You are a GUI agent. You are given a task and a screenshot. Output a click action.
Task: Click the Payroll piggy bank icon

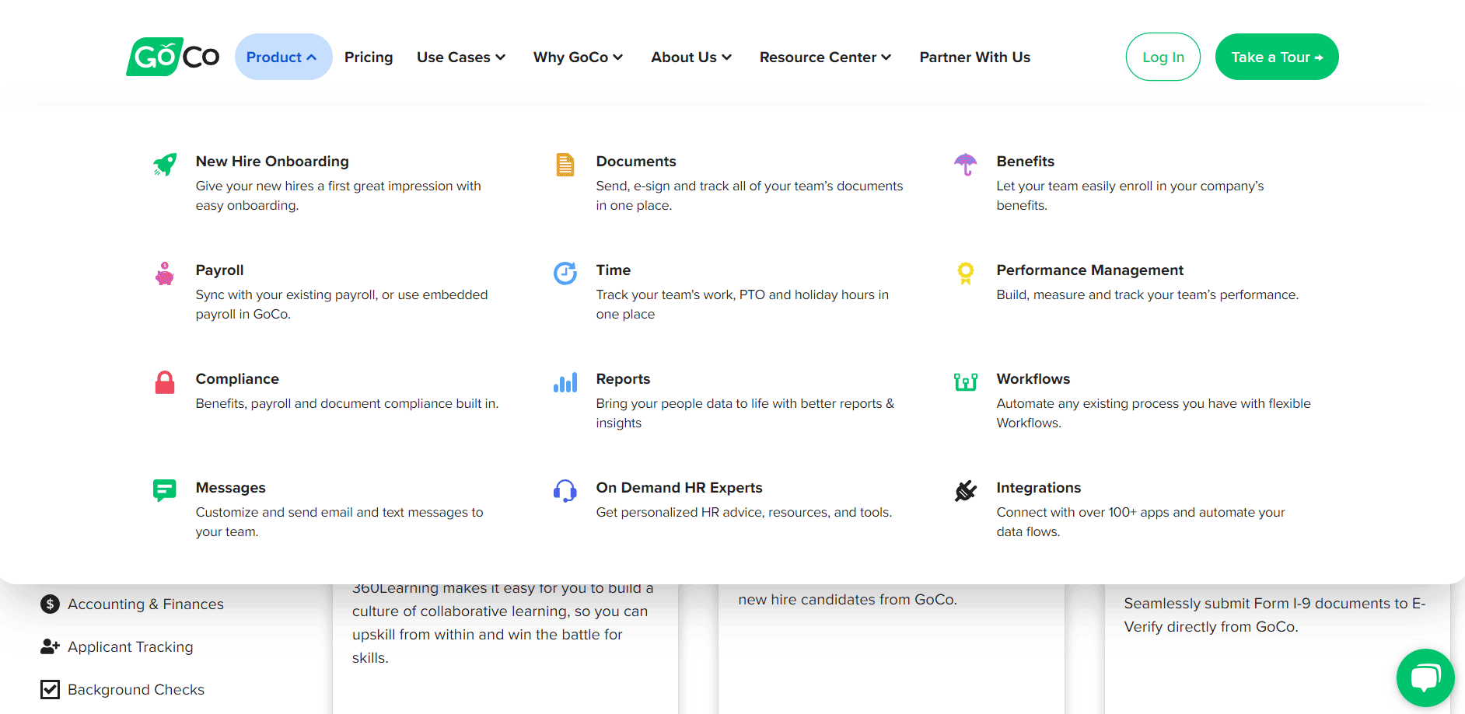tap(164, 273)
